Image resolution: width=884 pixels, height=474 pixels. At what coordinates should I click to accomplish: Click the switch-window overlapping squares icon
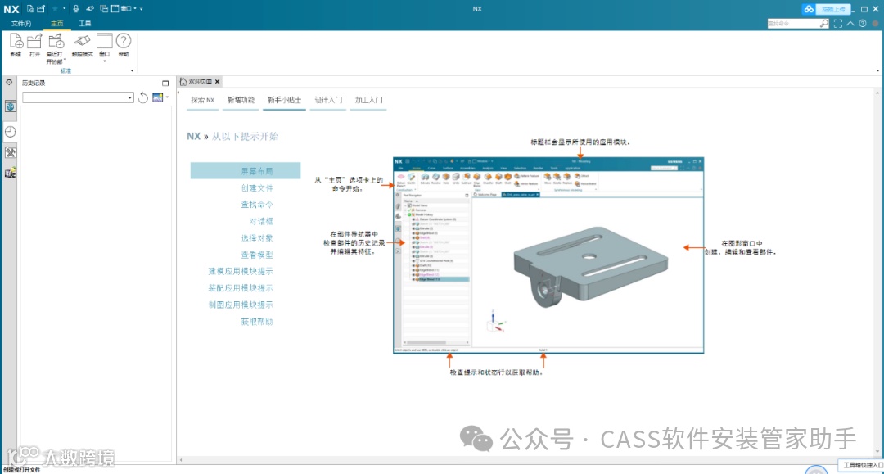coord(104,8)
